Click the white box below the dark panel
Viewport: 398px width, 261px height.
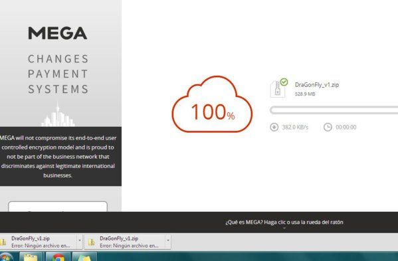point(58,207)
